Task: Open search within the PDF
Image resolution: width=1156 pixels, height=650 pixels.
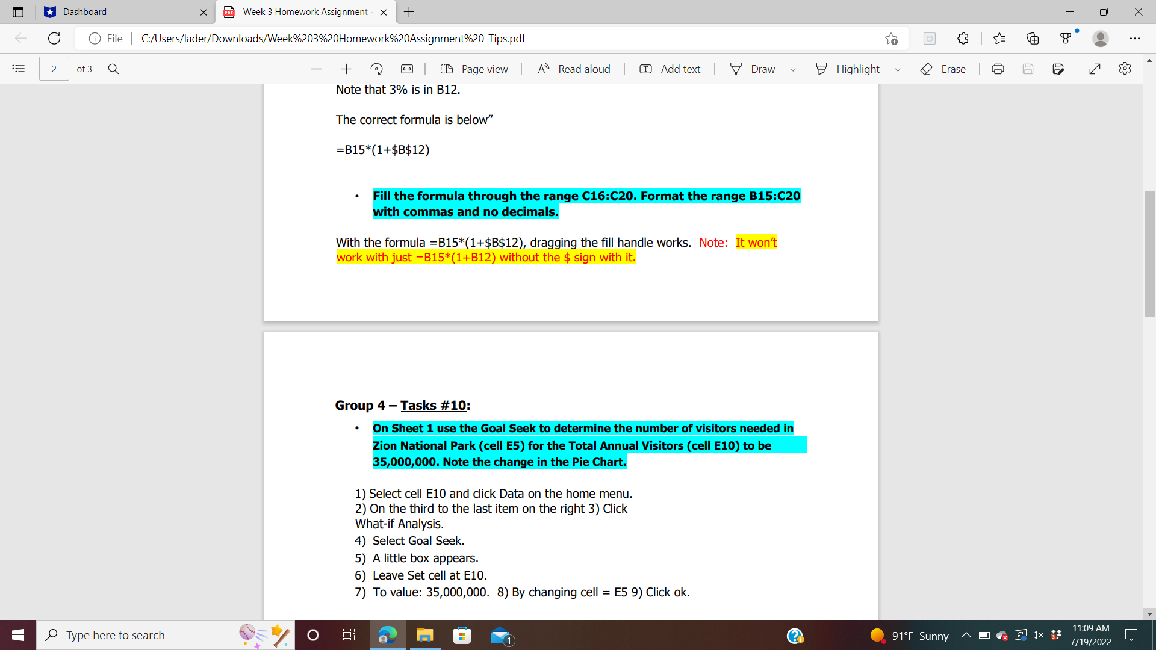Action: 113,69
